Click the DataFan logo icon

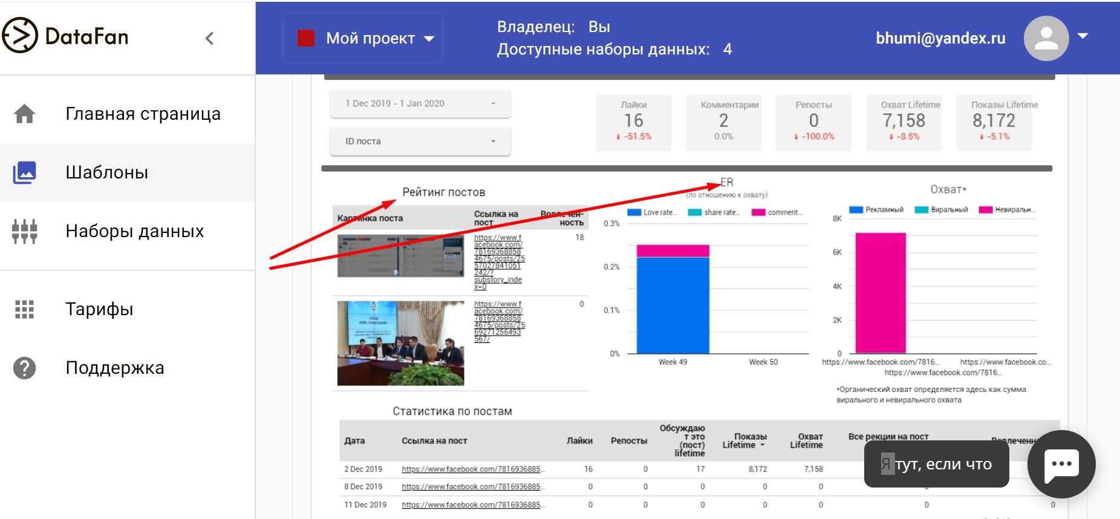[19, 36]
